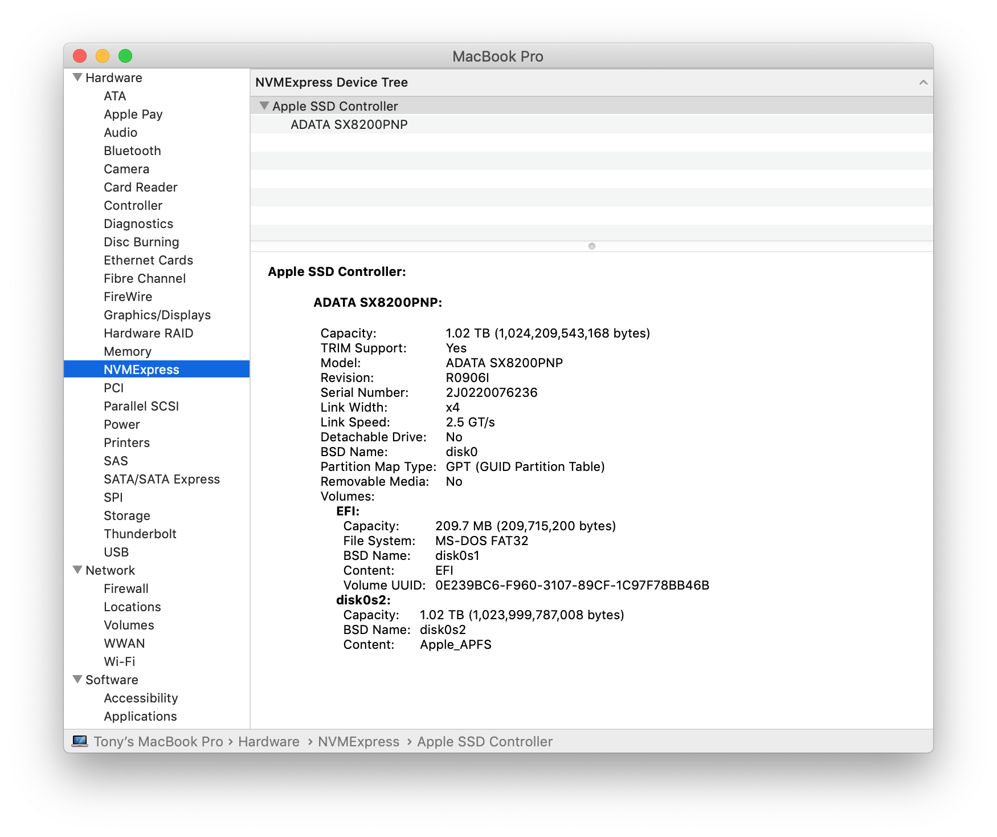Select Applications under Software
This screenshot has width=997, height=837.
140,716
